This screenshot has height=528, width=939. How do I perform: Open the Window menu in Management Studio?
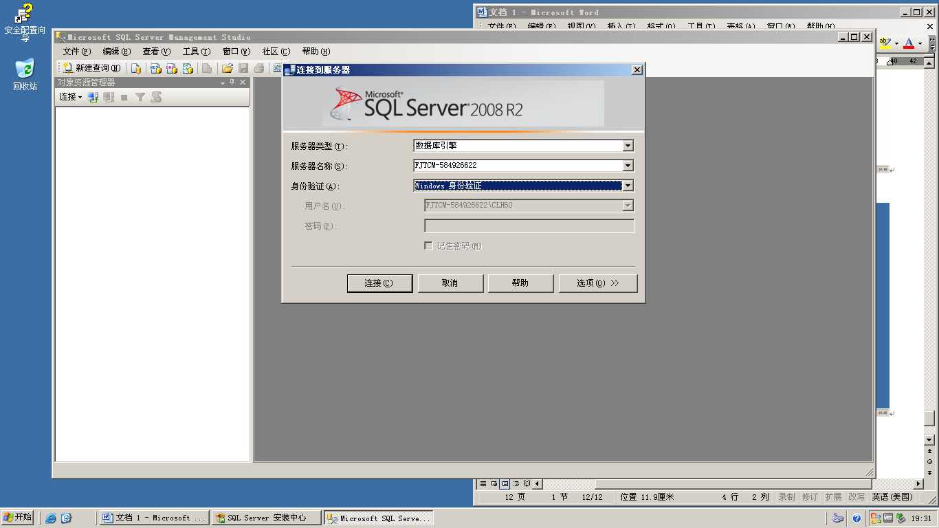[236, 52]
